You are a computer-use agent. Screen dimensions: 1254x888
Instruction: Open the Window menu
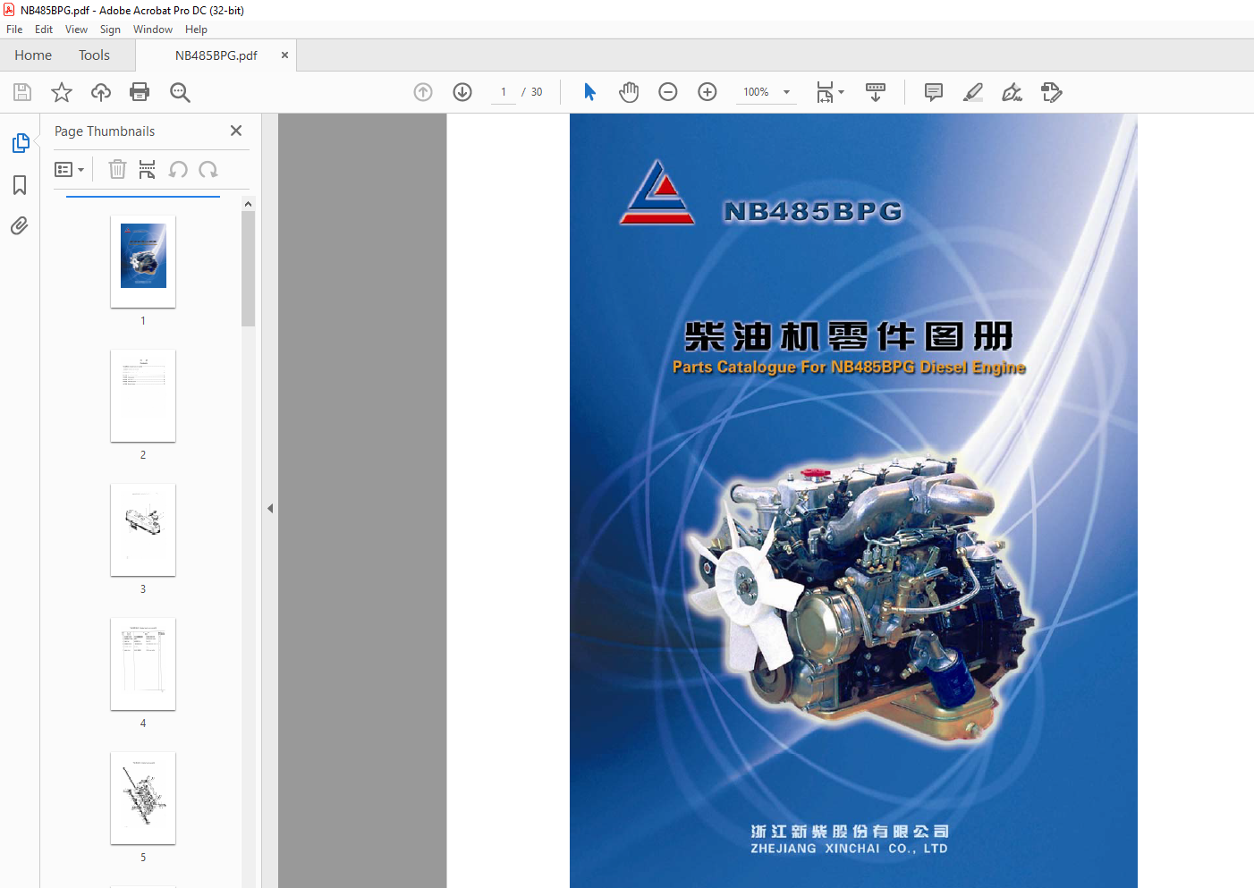(153, 30)
